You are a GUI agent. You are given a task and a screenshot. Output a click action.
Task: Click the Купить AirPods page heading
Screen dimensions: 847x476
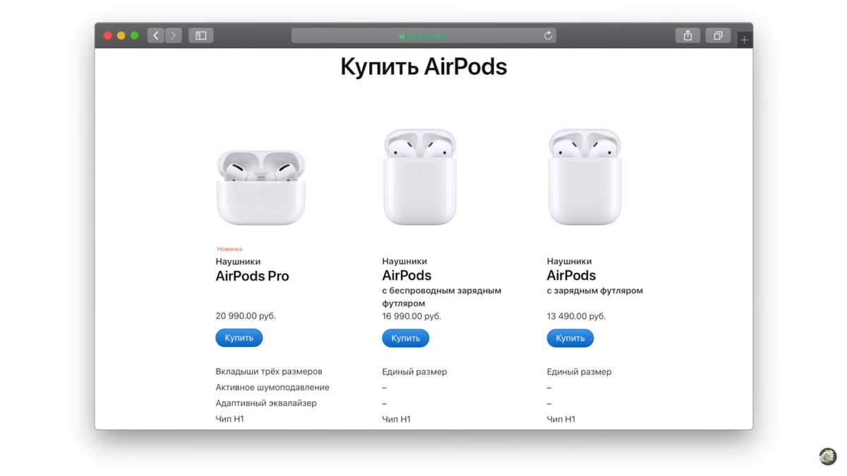tap(423, 67)
